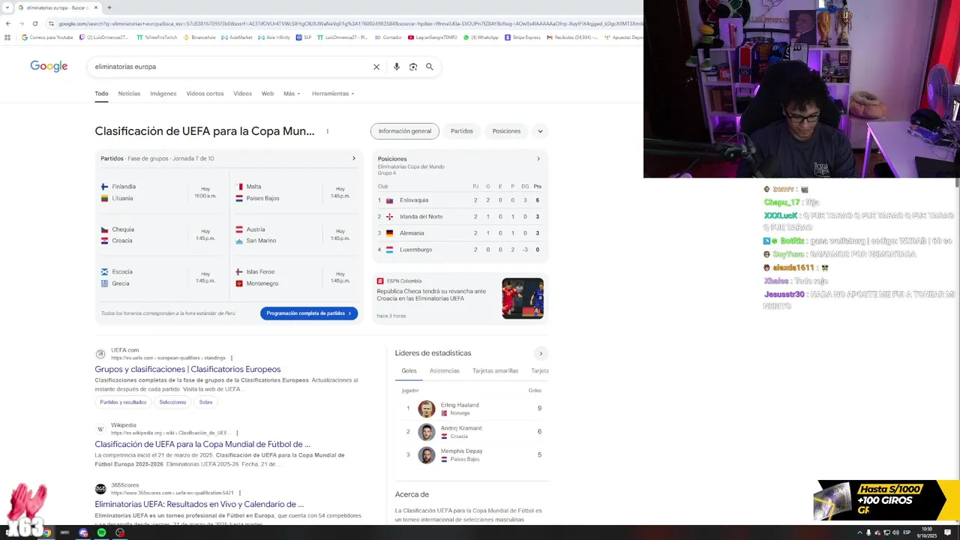The width and height of the screenshot is (960, 540).
Task: Switch to the Videos cortos tab
Action: click(x=205, y=94)
